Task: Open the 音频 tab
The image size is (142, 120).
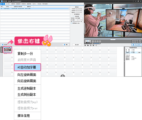Action: click(8, 4)
